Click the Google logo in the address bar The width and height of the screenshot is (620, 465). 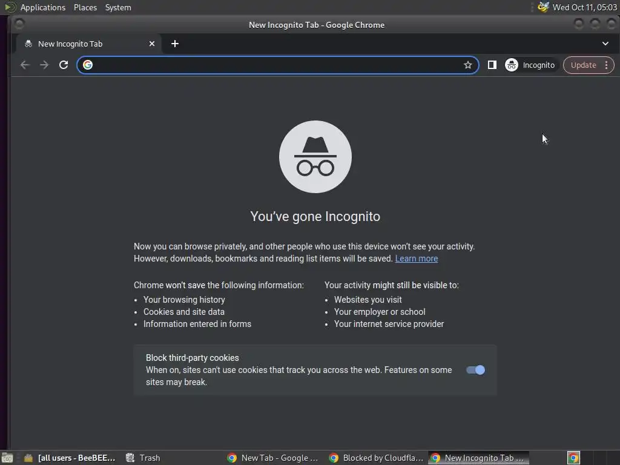88,65
